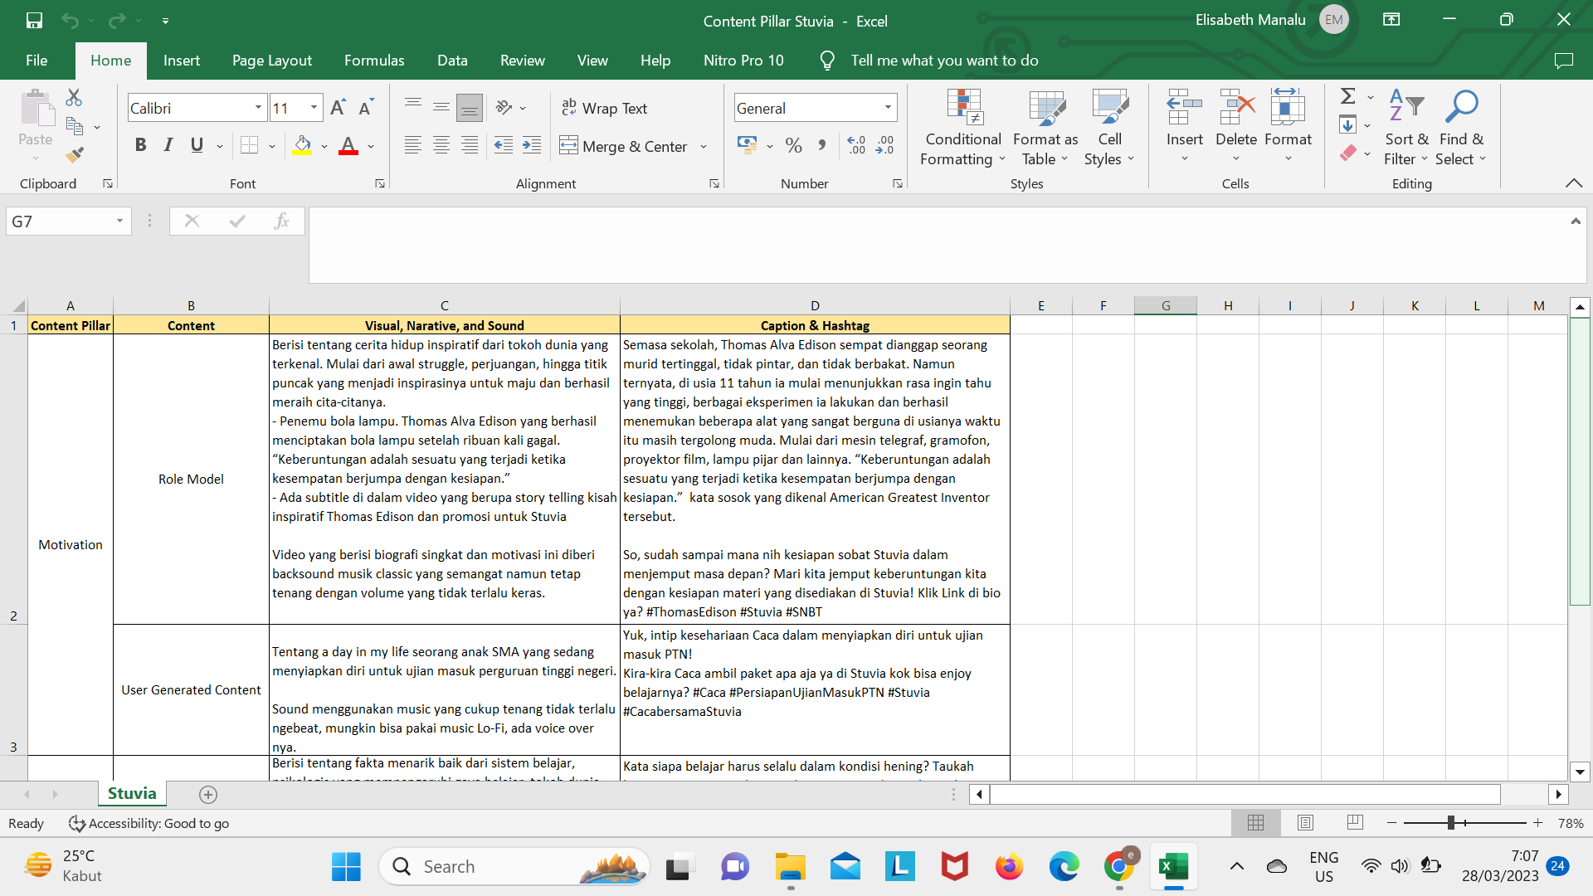Click the vertical scrollbar down arrow
Viewport: 1593px width, 896px height.
tap(1580, 772)
